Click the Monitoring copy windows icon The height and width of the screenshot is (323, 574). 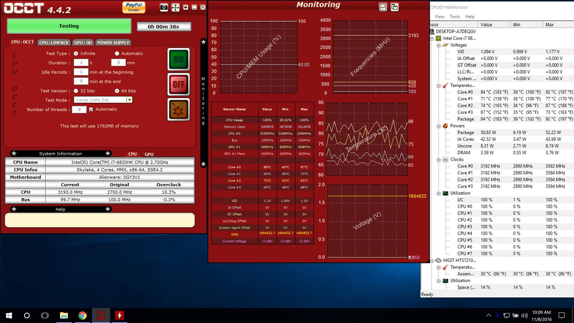coord(395,7)
